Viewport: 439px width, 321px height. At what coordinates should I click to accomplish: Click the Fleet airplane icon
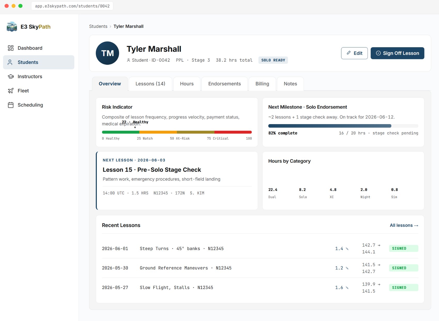pos(11,91)
